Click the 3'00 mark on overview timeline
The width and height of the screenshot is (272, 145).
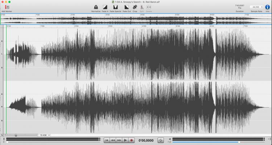tap(108, 15)
